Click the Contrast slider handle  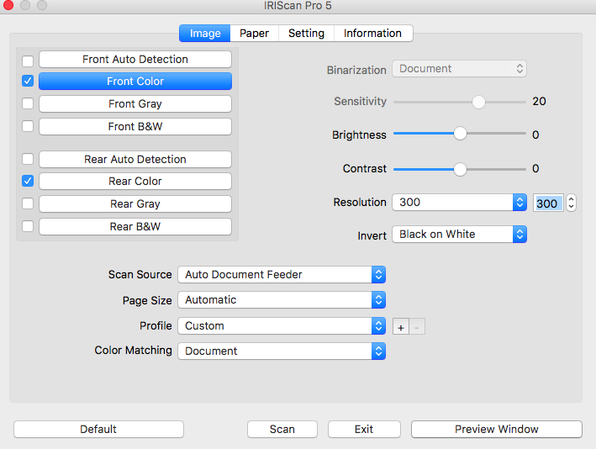460,168
